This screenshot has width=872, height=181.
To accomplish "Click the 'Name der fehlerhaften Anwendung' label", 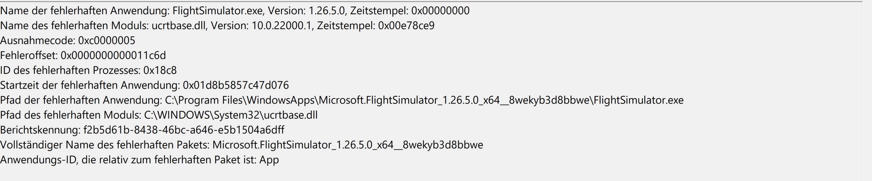I will pos(85,11).
